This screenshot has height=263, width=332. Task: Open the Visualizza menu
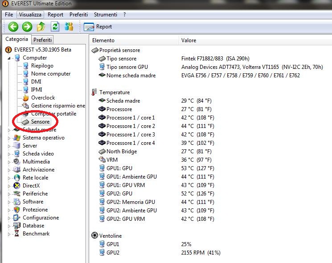click(x=30, y=15)
